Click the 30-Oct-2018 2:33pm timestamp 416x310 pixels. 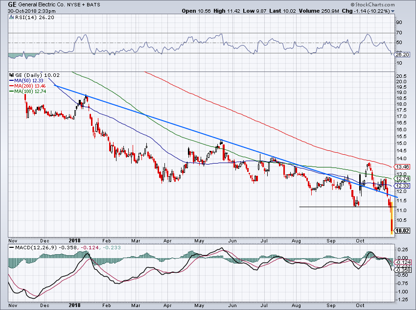(32, 11)
